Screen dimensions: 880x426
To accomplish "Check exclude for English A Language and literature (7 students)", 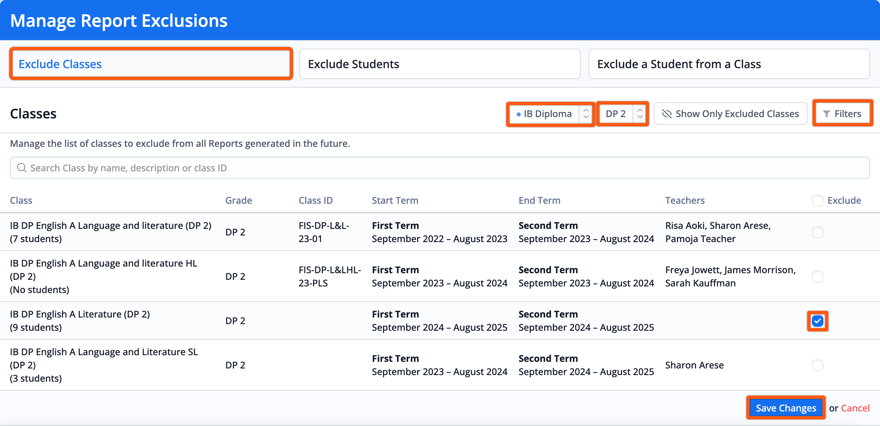I will click(x=817, y=232).
